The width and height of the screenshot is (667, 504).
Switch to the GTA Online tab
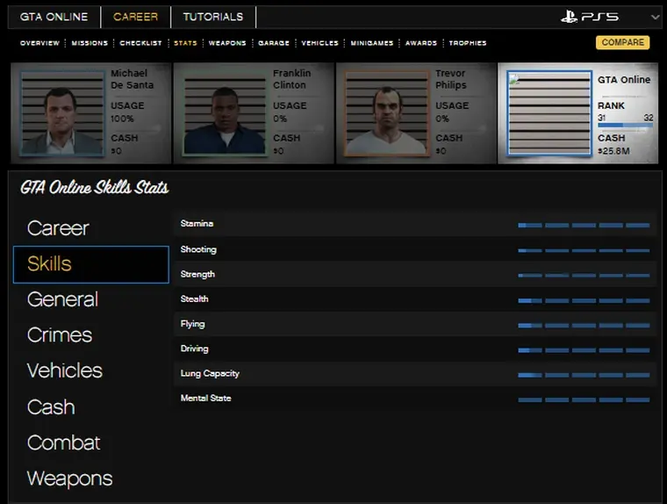tap(54, 17)
